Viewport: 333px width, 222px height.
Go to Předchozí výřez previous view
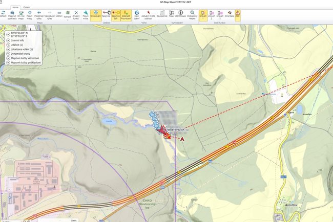click(x=38, y=14)
